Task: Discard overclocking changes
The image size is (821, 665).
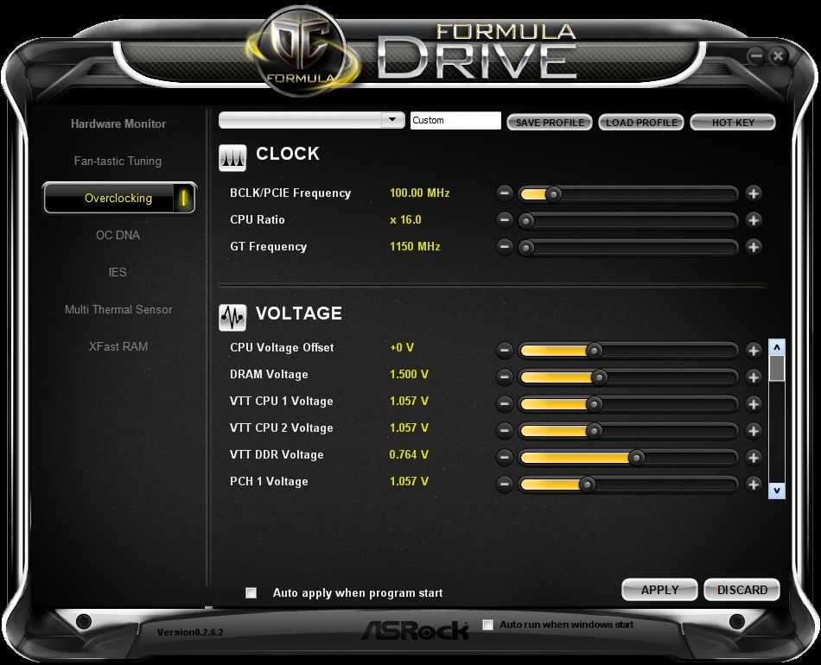Action: [x=742, y=590]
